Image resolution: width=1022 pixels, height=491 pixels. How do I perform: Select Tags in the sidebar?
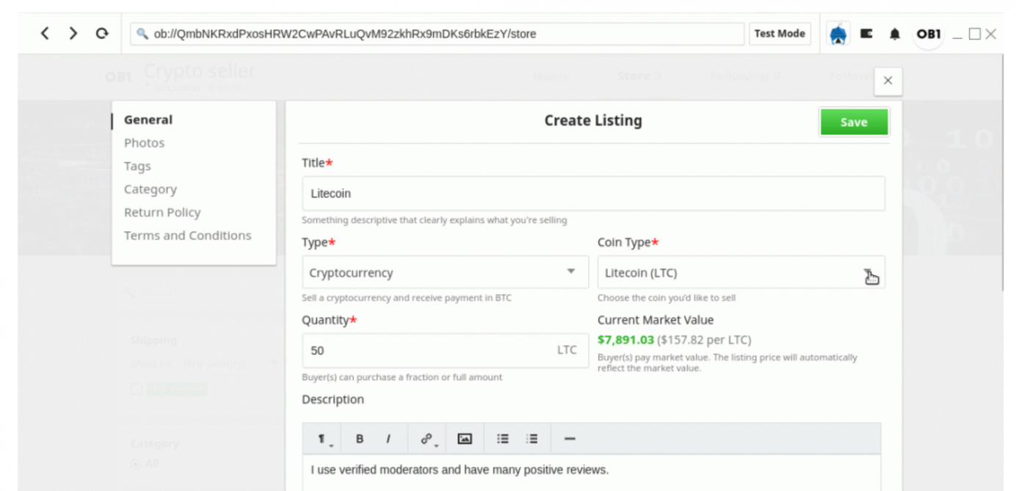click(x=137, y=166)
